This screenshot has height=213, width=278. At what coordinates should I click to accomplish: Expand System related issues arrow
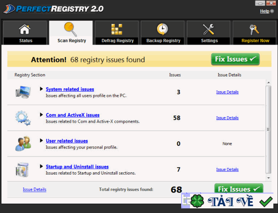point(41,89)
